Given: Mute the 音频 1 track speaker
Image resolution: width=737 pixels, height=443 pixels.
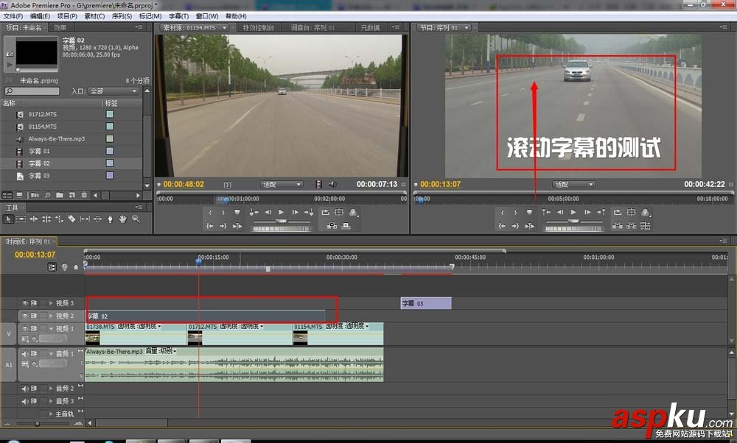Looking at the screenshot, I should pos(25,353).
